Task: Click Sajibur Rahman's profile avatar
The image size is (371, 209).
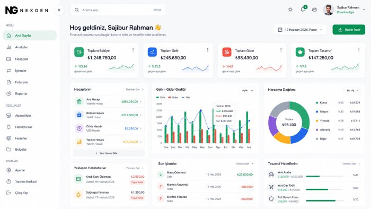Action: [x=328, y=10]
